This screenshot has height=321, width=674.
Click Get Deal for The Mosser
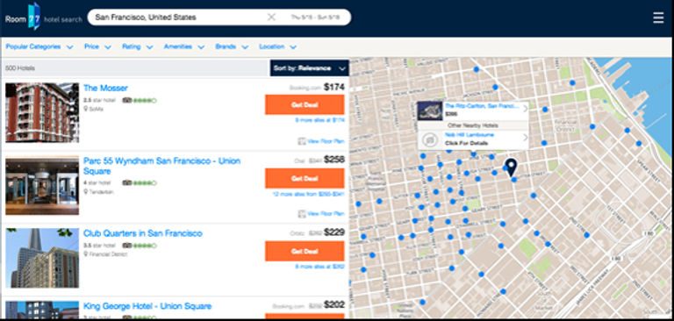[305, 105]
